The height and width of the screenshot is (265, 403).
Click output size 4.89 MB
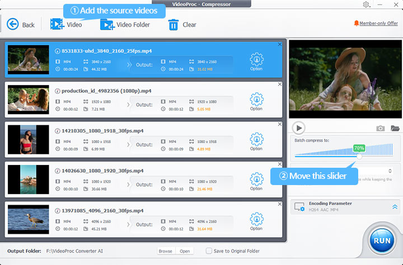[204, 149]
